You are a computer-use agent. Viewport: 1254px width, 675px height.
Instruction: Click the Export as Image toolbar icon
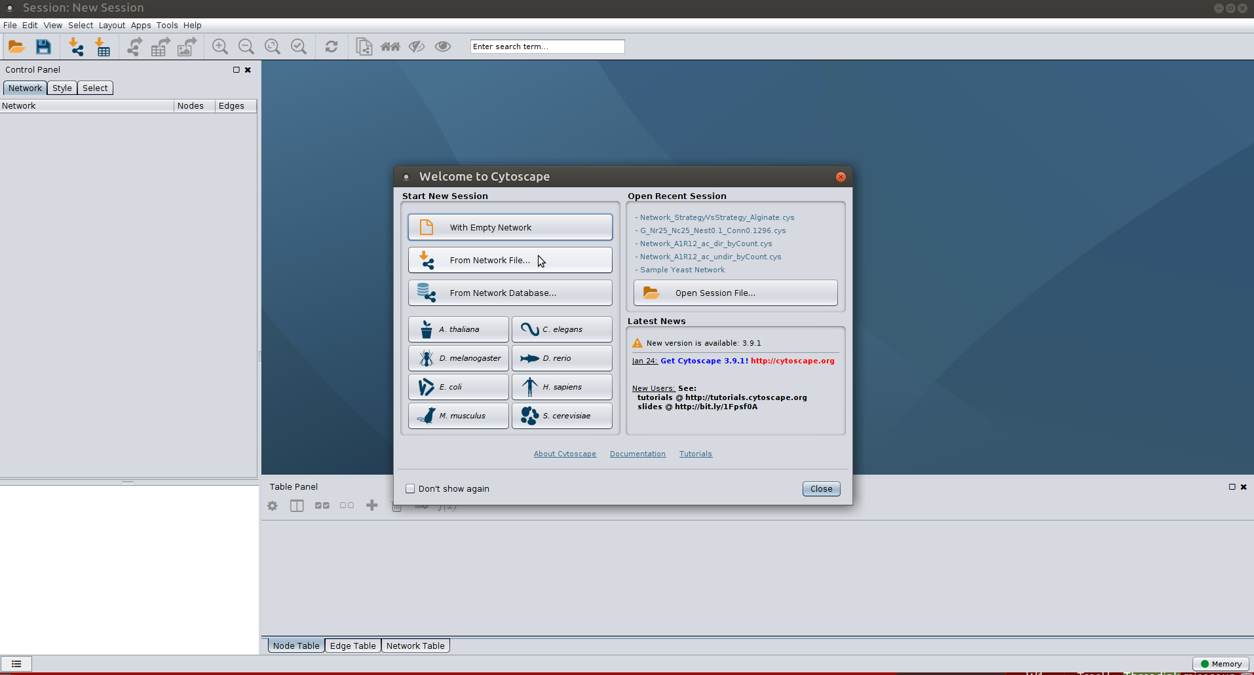tap(187, 46)
